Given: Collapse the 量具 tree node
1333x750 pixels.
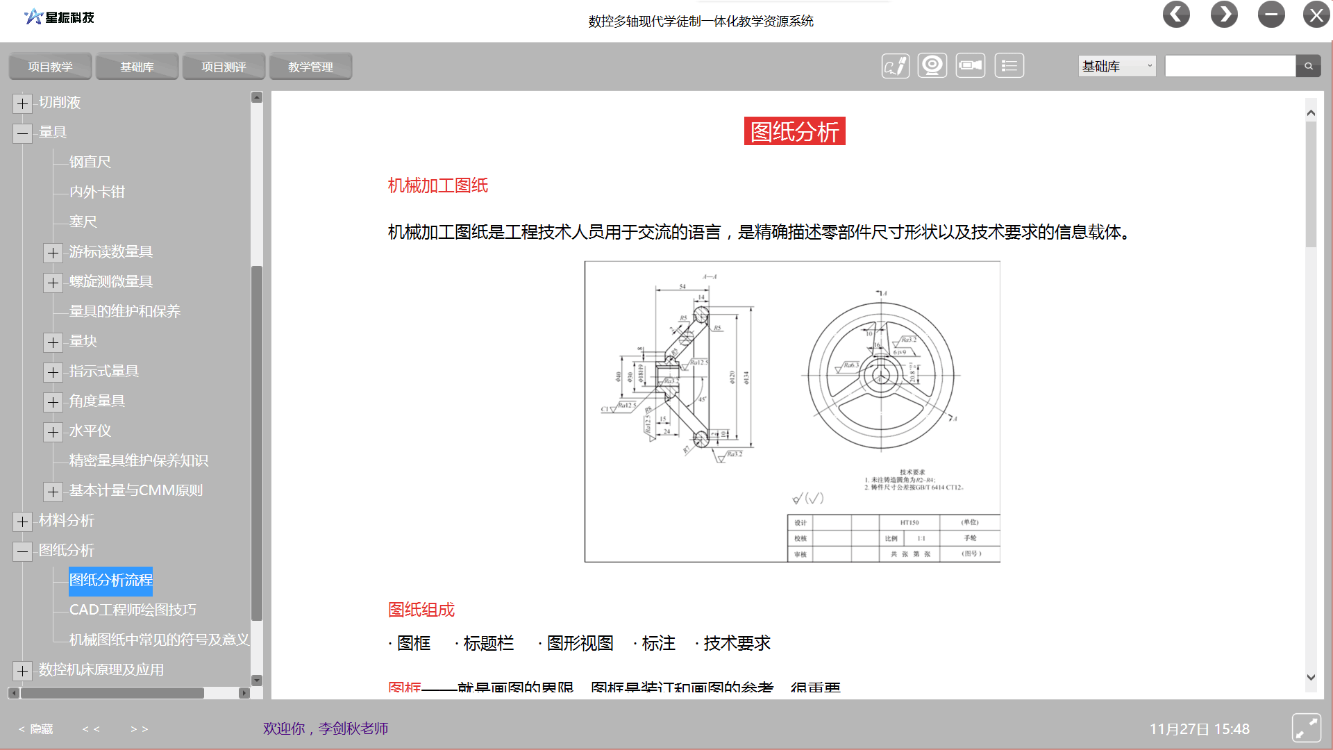Looking at the screenshot, I should click(x=22, y=133).
